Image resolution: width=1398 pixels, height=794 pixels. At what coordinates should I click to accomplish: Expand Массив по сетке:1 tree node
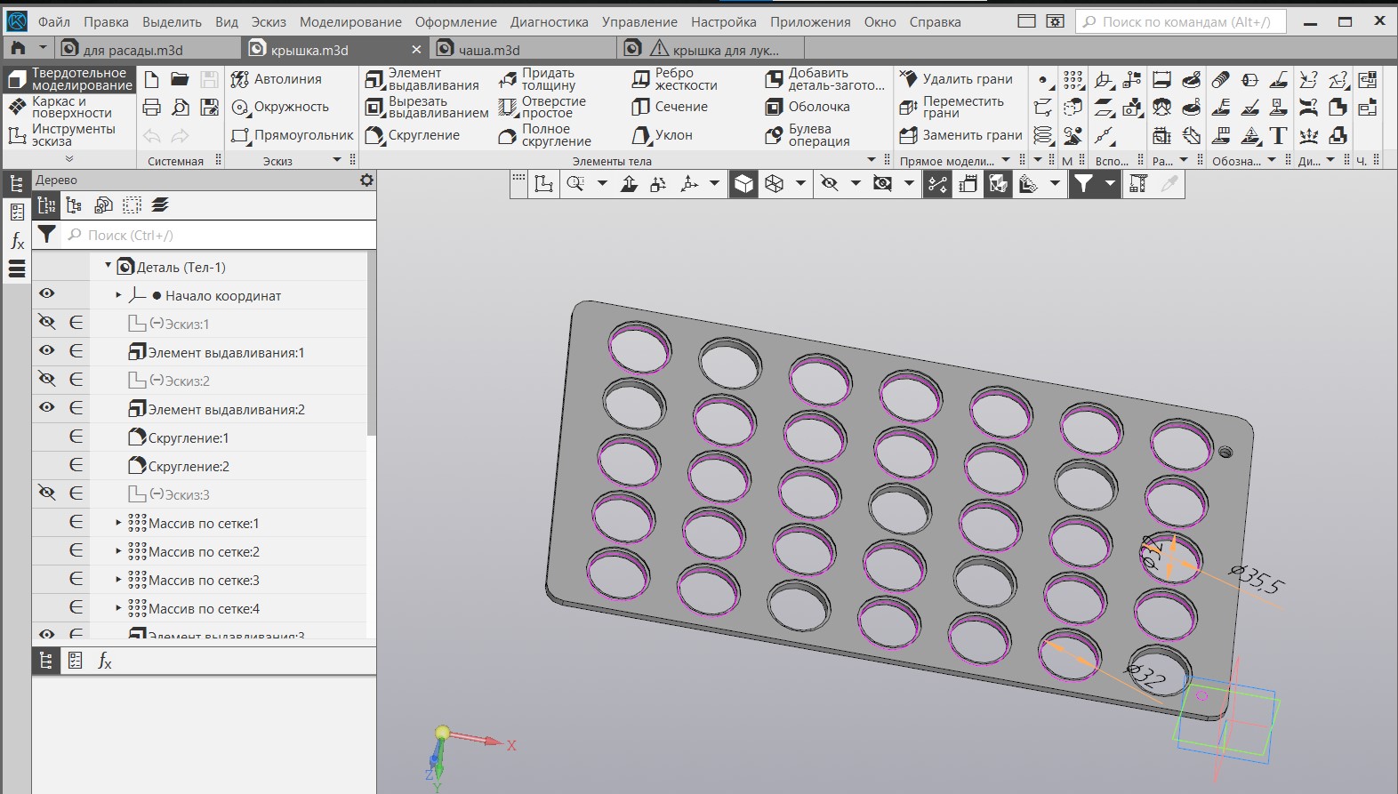click(x=118, y=523)
